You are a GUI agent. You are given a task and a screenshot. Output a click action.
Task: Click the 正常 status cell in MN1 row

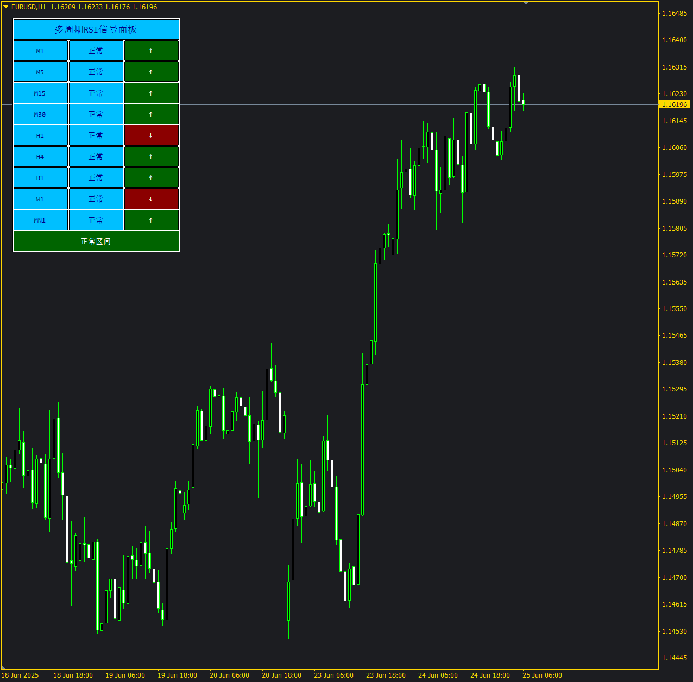pyautogui.click(x=96, y=220)
